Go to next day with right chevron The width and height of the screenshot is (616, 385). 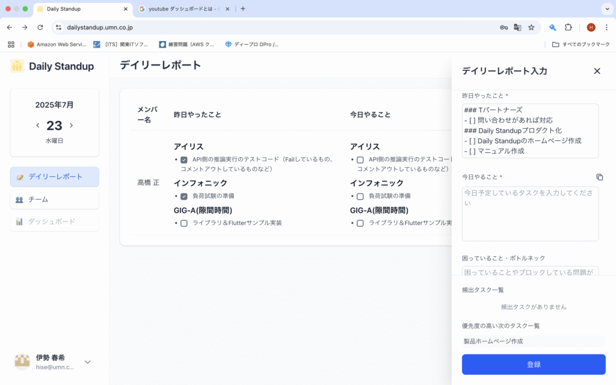[71, 125]
